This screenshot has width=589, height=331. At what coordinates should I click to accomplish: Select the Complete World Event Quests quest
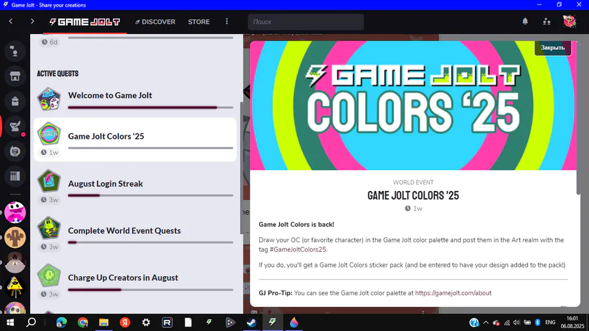(x=135, y=234)
